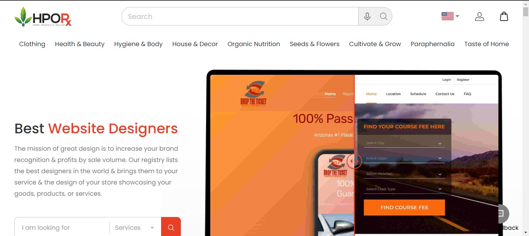This screenshot has height=236, width=529.
Task: Click the Taste of Home link
Action: [x=486, y=44]
